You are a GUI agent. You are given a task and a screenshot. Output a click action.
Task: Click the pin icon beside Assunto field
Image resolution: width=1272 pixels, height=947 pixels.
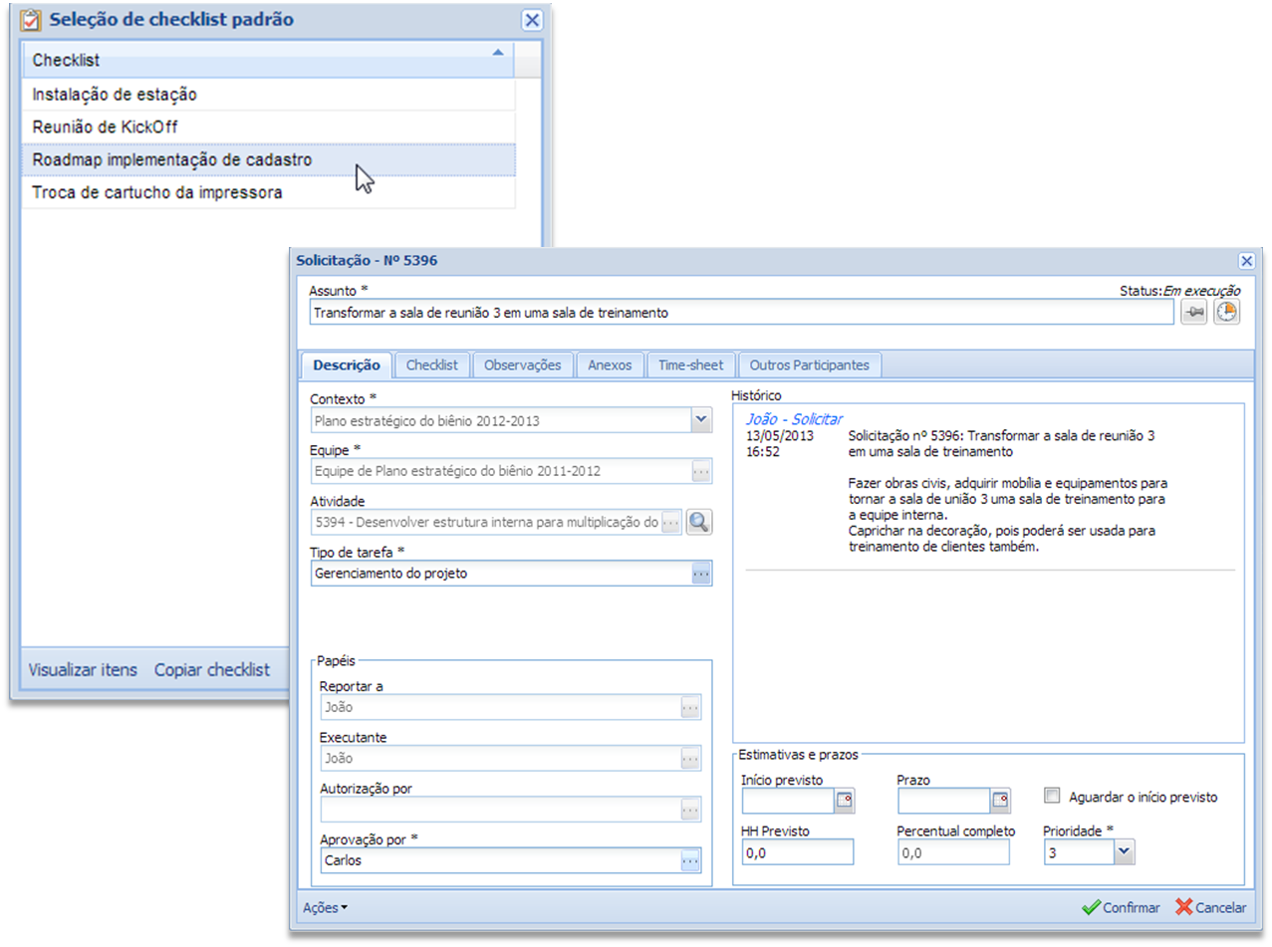[1193, 313]
